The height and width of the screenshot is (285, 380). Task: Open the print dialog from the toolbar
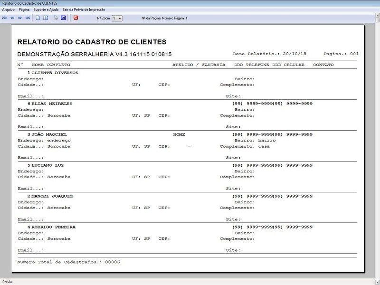click(55, 18)
